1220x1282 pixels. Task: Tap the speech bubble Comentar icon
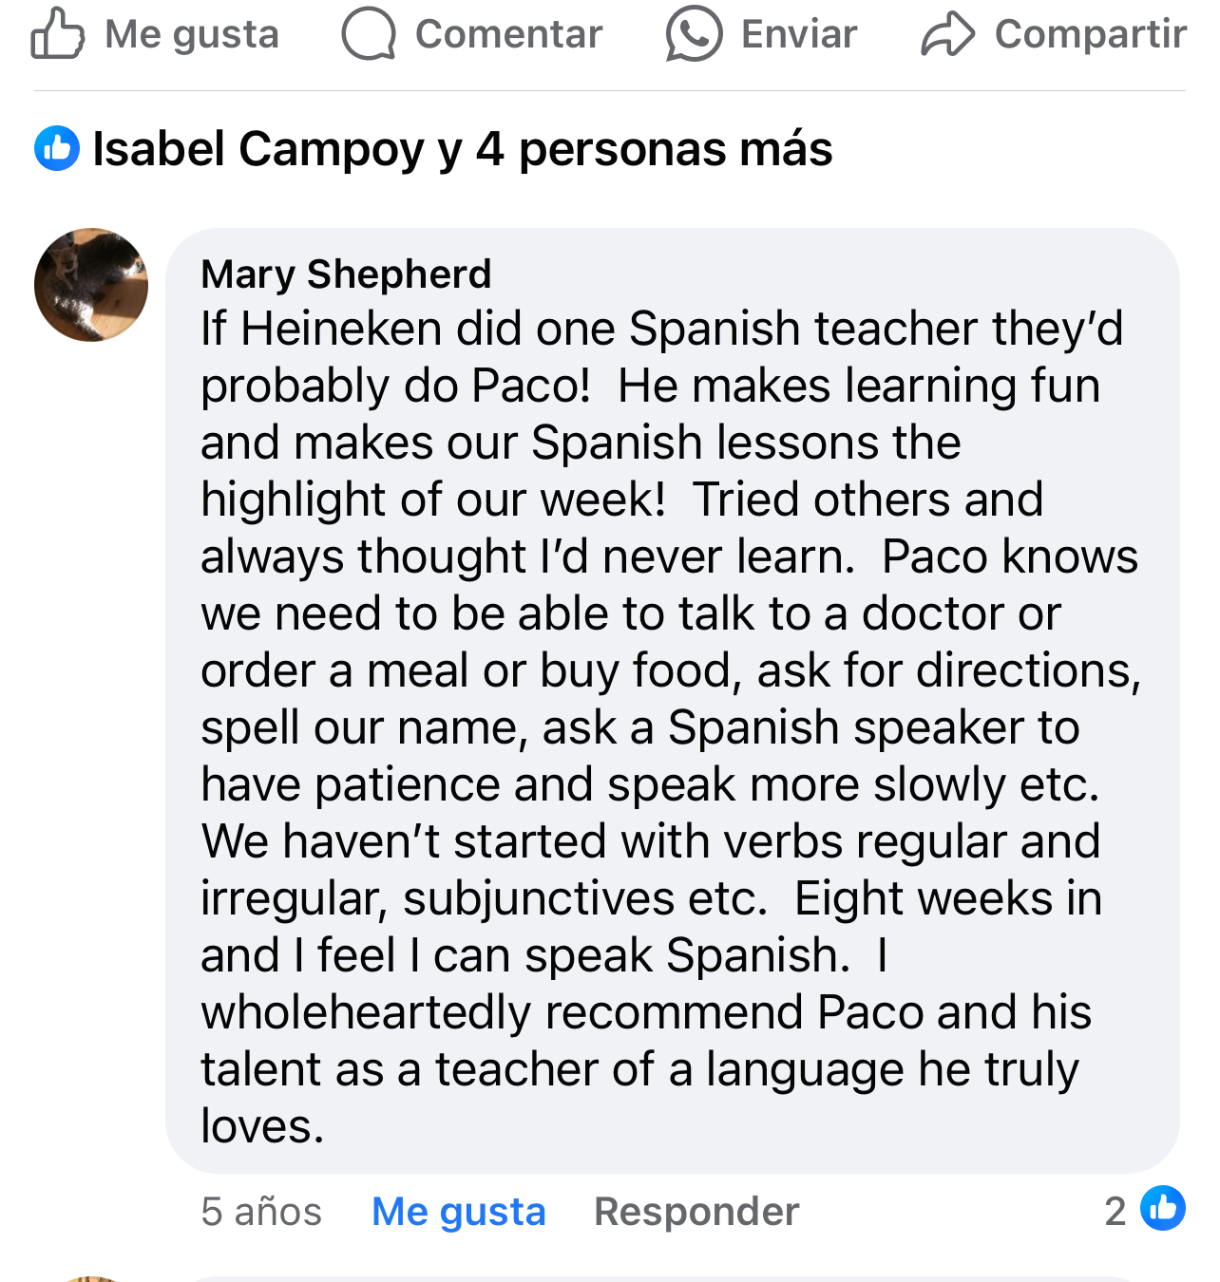click(368, 34)
